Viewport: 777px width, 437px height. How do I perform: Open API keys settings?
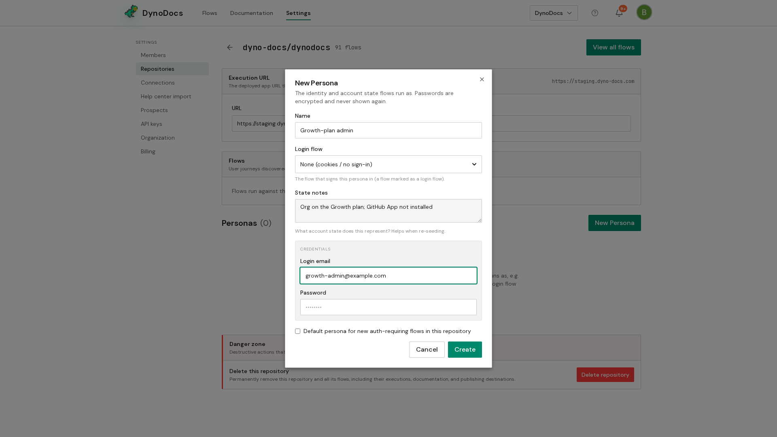tap(172, 124)
